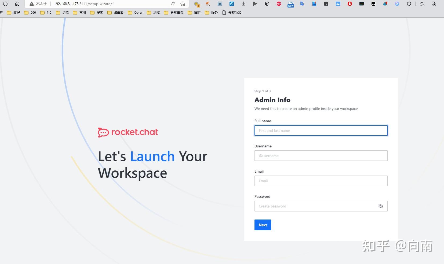Open the browser favorites star icon
Viewport: 444px width, 264px height.
183,4
